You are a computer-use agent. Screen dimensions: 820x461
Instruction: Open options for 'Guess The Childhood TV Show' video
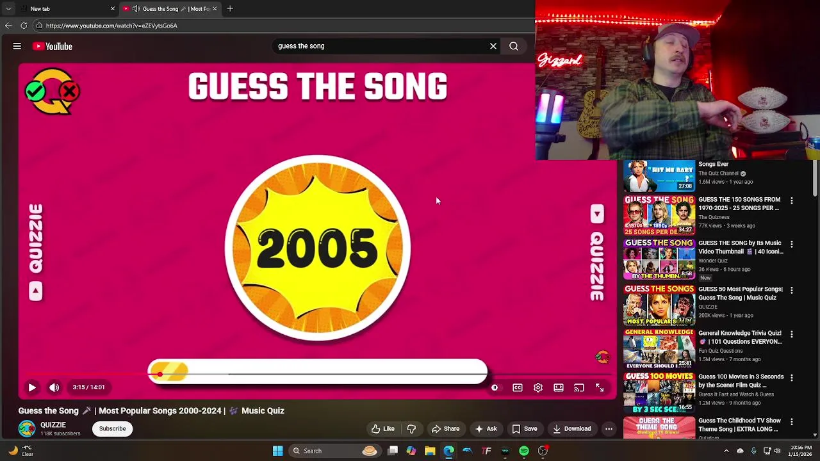click(792, 422)
